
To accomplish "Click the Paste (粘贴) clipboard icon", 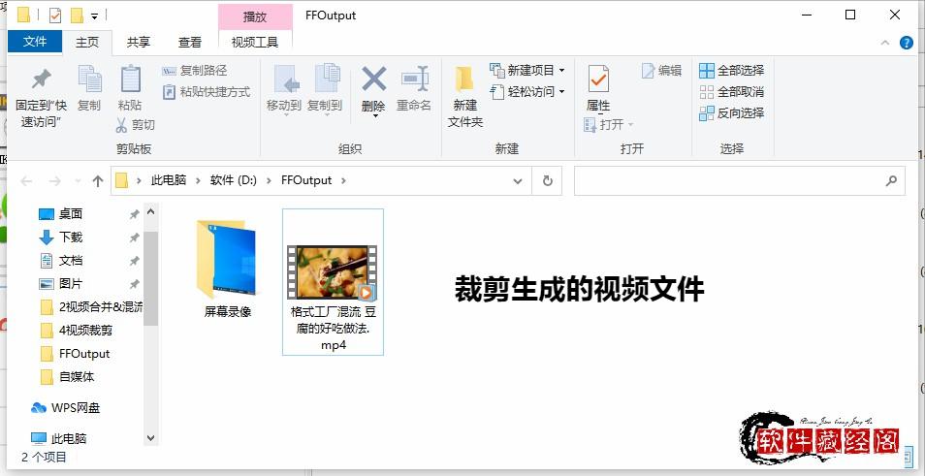I will 130,79.
